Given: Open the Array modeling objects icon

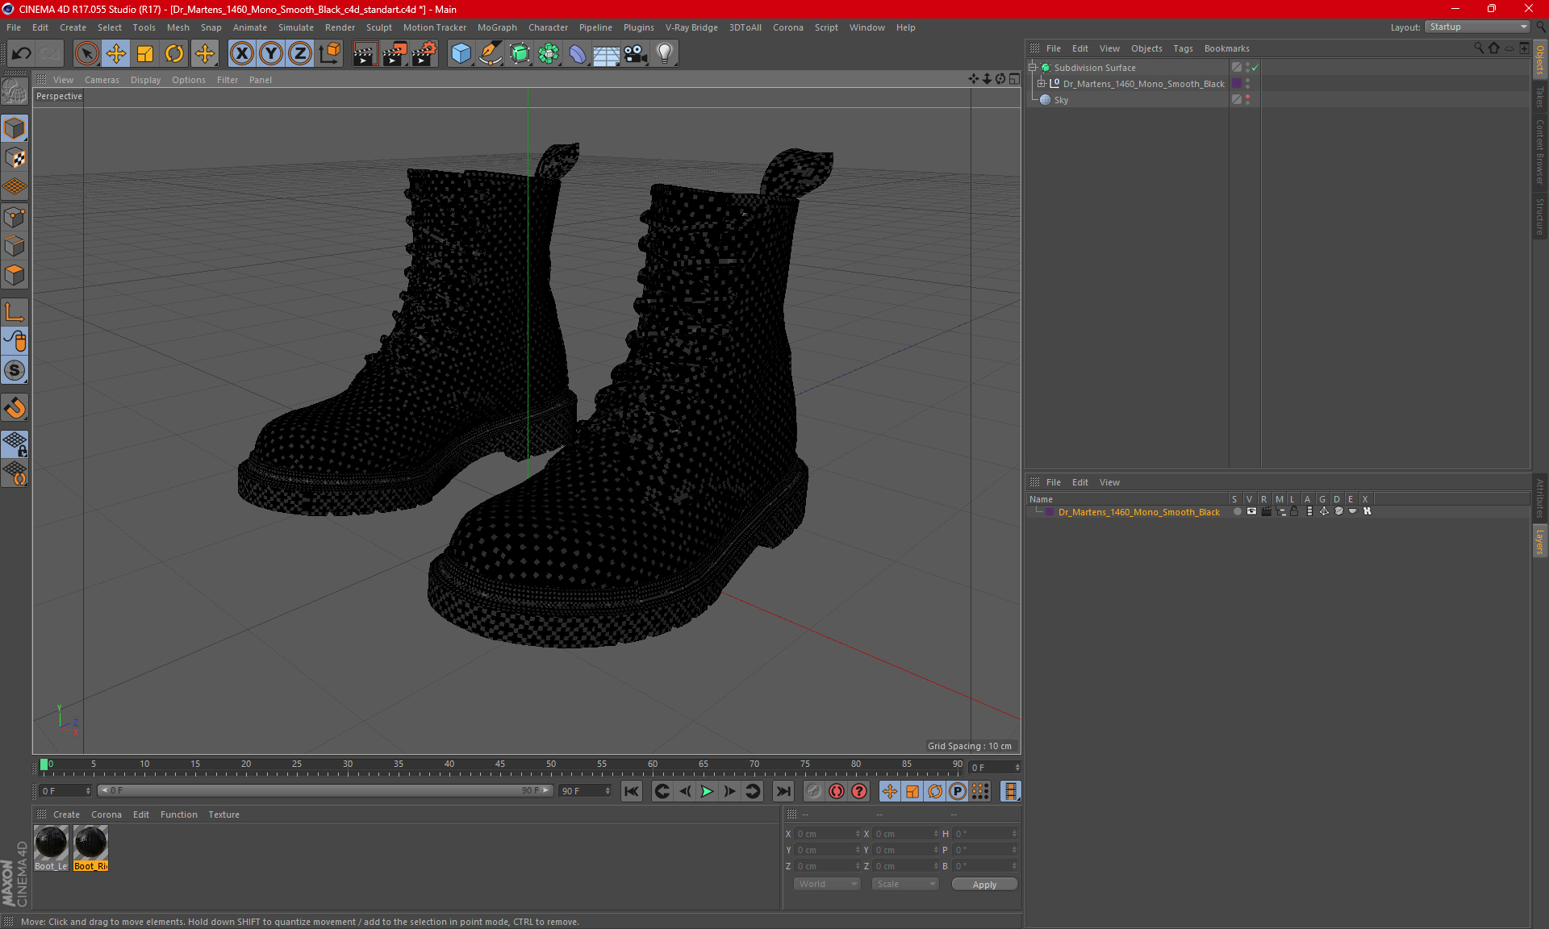Looking at the screenshot, I should (549, 54).
